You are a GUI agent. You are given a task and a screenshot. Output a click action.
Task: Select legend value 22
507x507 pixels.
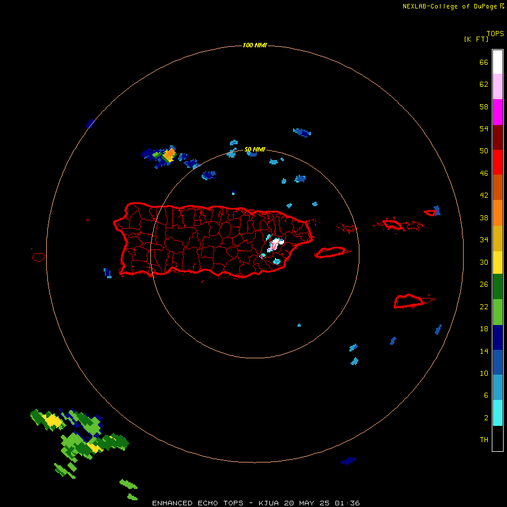click(484, 306)
